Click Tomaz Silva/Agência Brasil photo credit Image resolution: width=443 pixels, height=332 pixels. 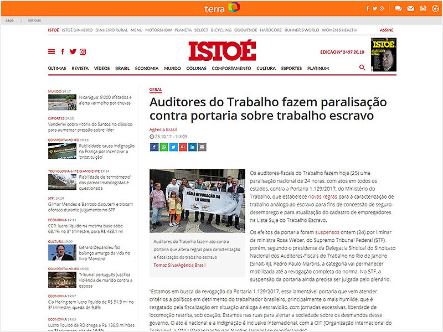(179, 265)
